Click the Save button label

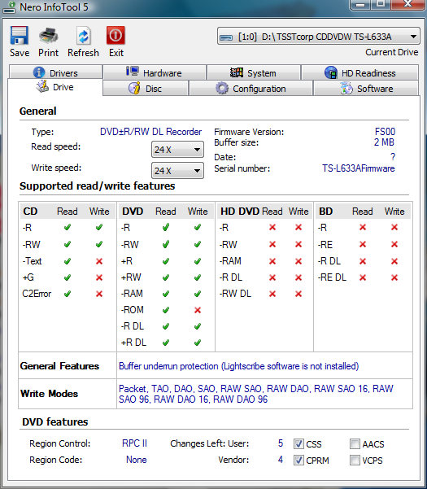[x=20, y=53]
